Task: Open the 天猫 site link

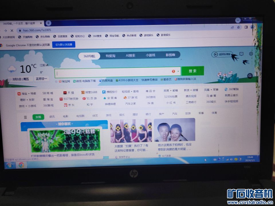Action: pos(68,93)
